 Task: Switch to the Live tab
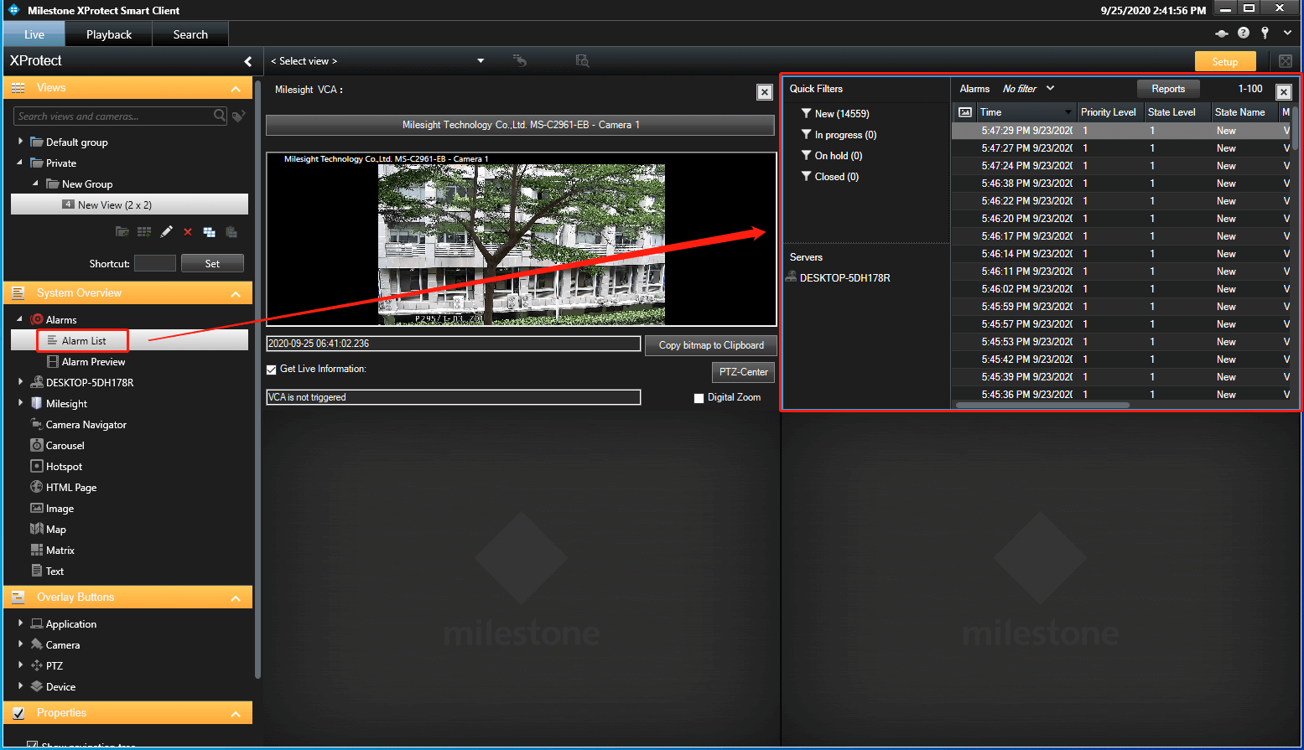34,34
